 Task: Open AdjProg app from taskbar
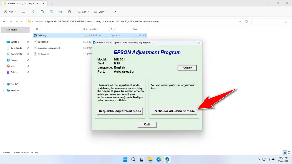(x=167, y=160)
